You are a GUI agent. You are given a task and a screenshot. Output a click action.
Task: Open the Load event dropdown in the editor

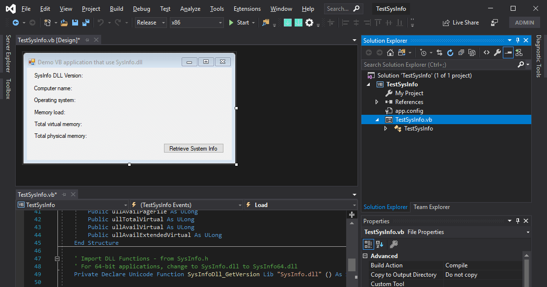[x=301, y=206]
